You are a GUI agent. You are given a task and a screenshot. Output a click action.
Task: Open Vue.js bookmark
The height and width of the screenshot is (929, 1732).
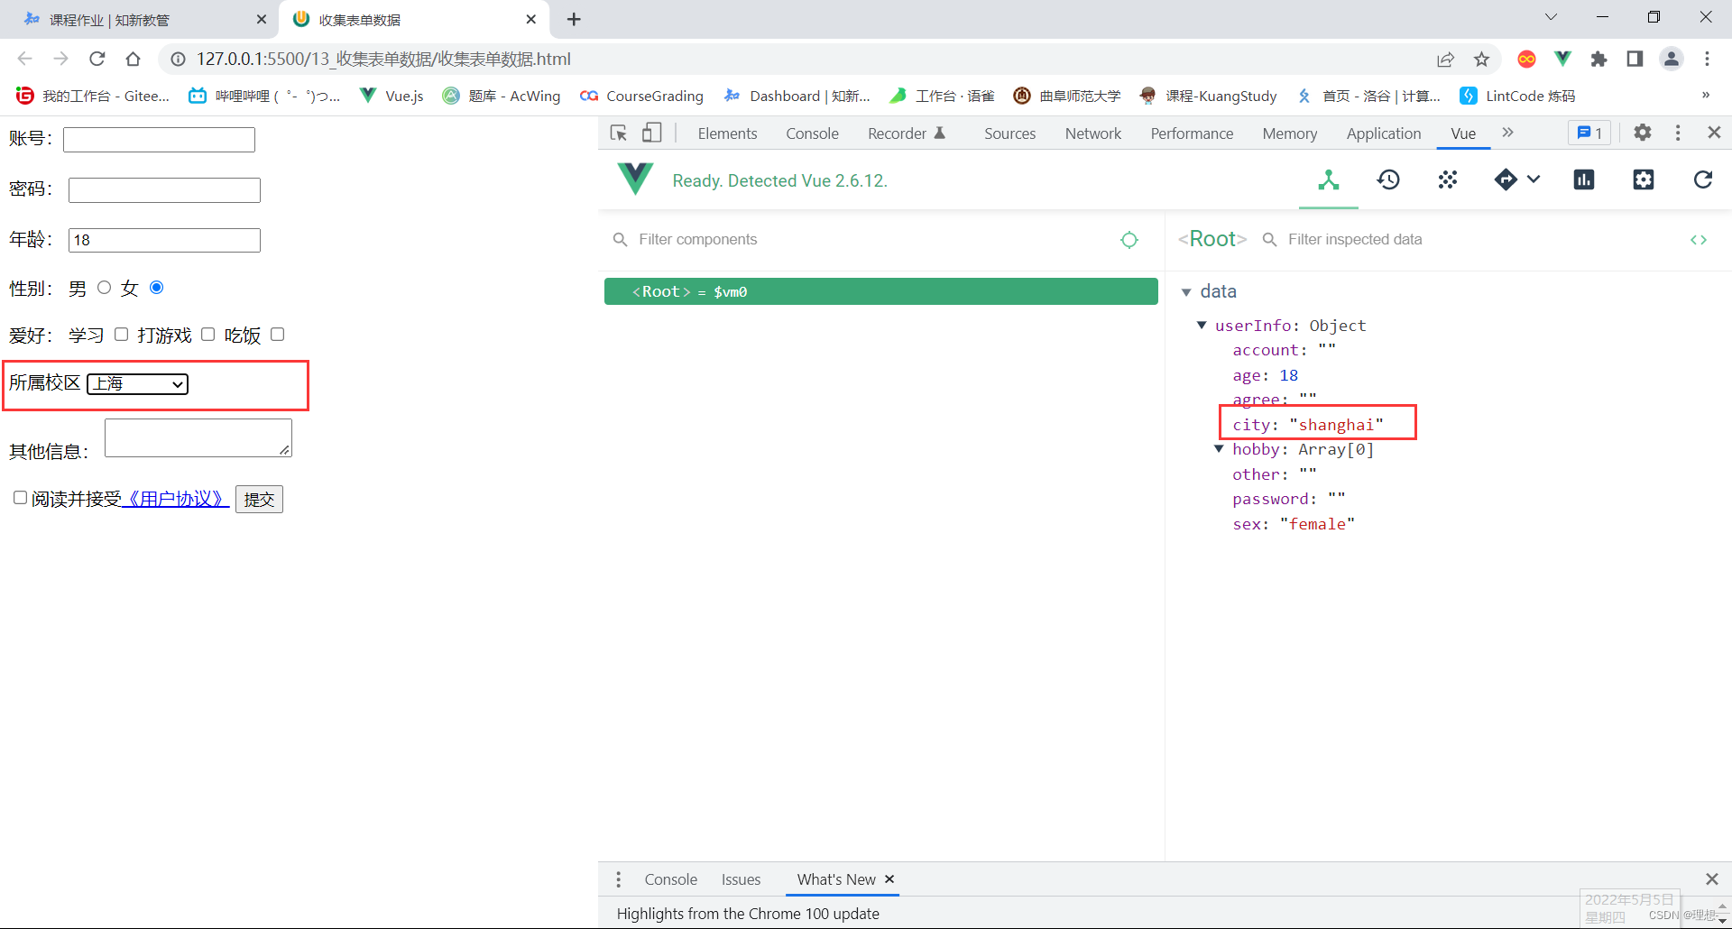click(x=392, y=96)
